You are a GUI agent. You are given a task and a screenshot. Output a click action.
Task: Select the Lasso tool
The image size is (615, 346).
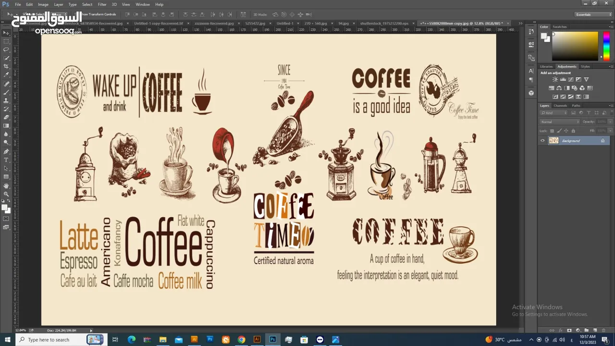click(6, 49)
